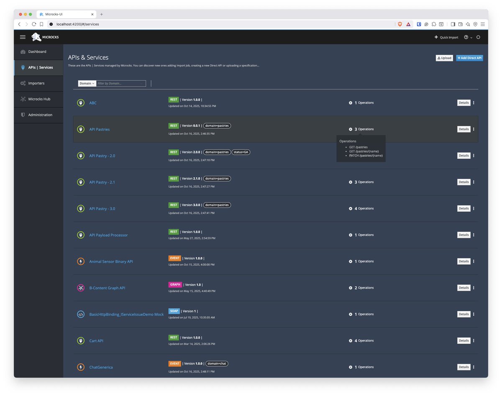
Task: Open kebab menu for Animal Sensor Binary API
Action: (x=474, y=261)
